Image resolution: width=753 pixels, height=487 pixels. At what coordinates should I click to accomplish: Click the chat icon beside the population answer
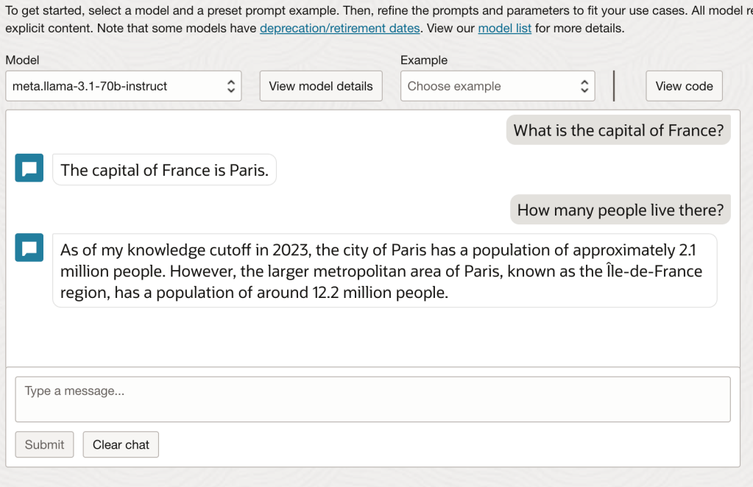point(29,248)
